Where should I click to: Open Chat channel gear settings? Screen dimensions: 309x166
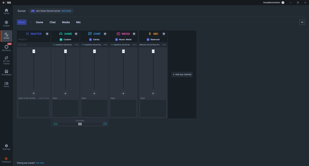(105, 34)
